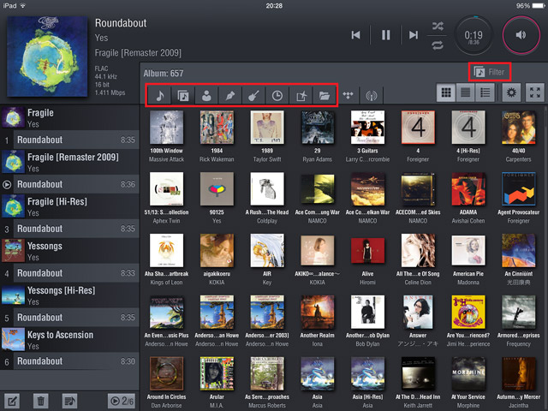
Task: Switch to the detailed list view
Action: (485, 92)
